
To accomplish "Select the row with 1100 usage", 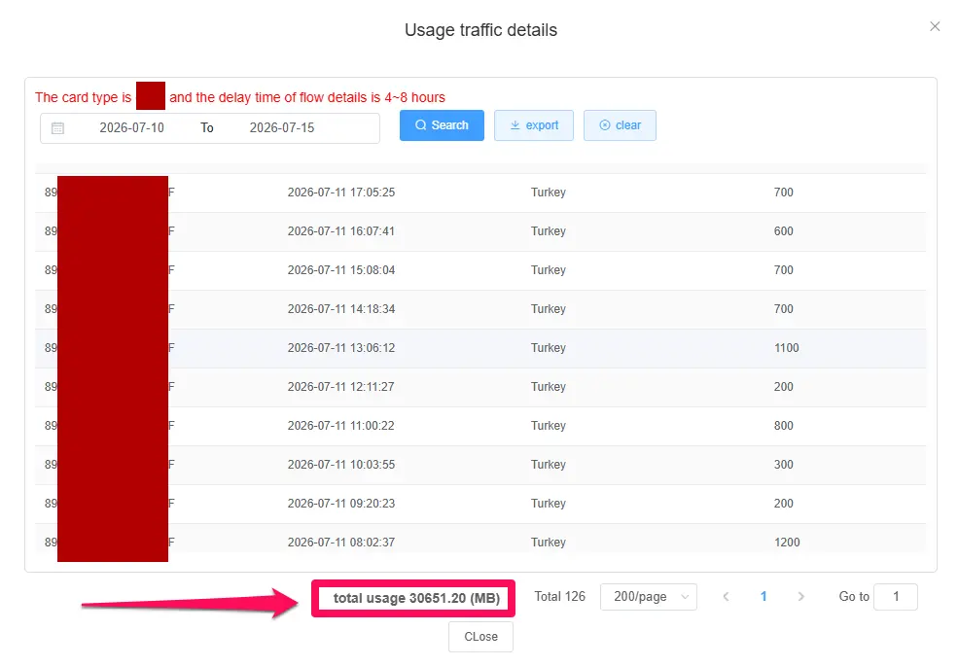I will click(480, 348).
